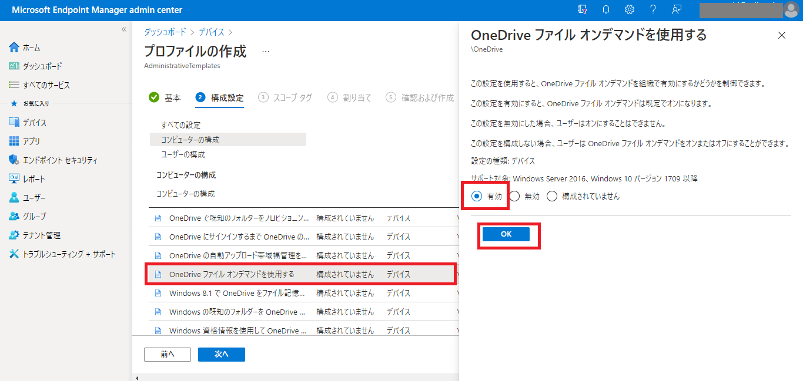This screenshot has height=381, width=803.
Task: Open the directory and subscription filter icon
Action: tap(583, 9)
